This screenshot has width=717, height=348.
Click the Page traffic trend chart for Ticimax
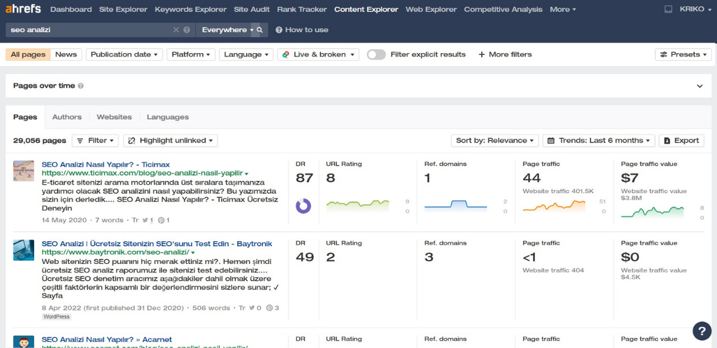(x=554, y=206)
